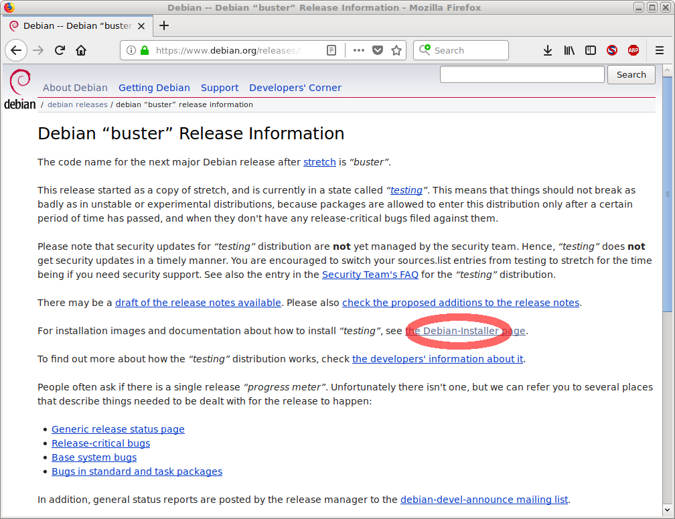Open the Firefox home page

pyautogui.click(x=81, y=50)
